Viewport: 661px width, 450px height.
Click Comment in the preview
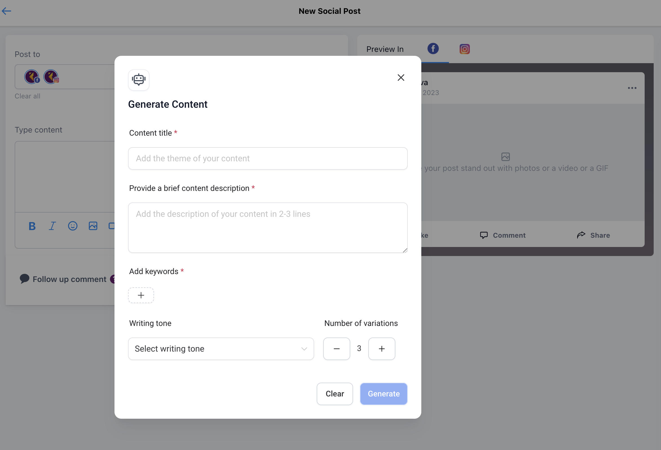(503, 235)
